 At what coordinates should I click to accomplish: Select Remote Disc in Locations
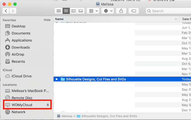click(19, 98)
